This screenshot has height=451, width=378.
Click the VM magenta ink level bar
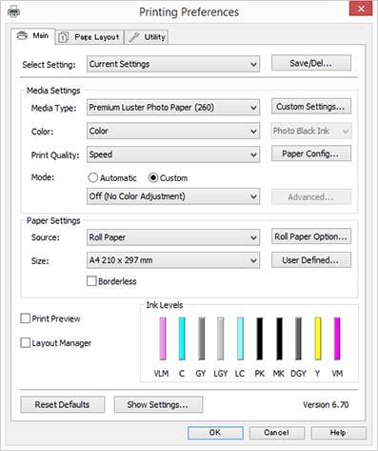pyautogui.click(x=337, y=338)
